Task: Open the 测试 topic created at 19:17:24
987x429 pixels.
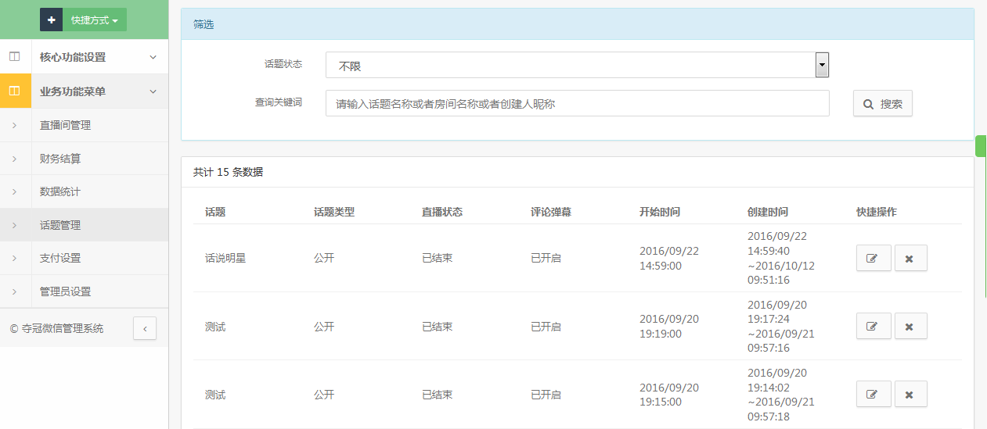Action: click(x=215, y=327)
